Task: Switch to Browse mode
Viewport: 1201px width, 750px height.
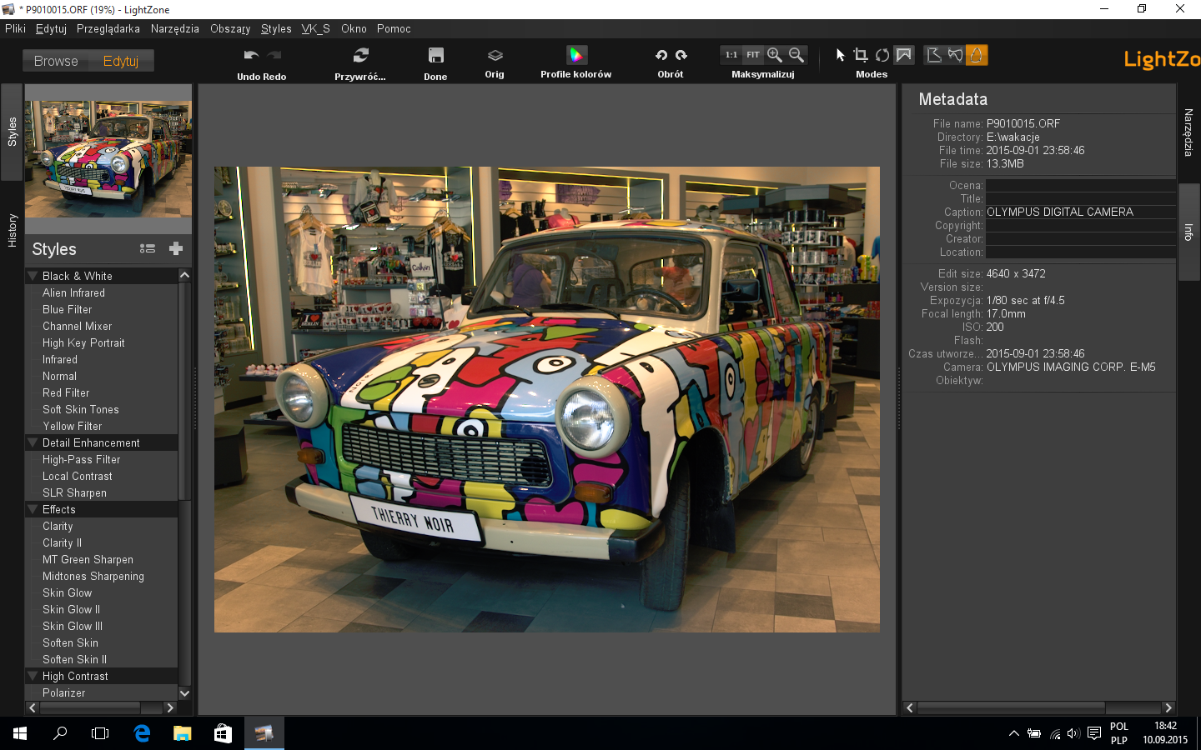Action: click(x=56, y=61)
